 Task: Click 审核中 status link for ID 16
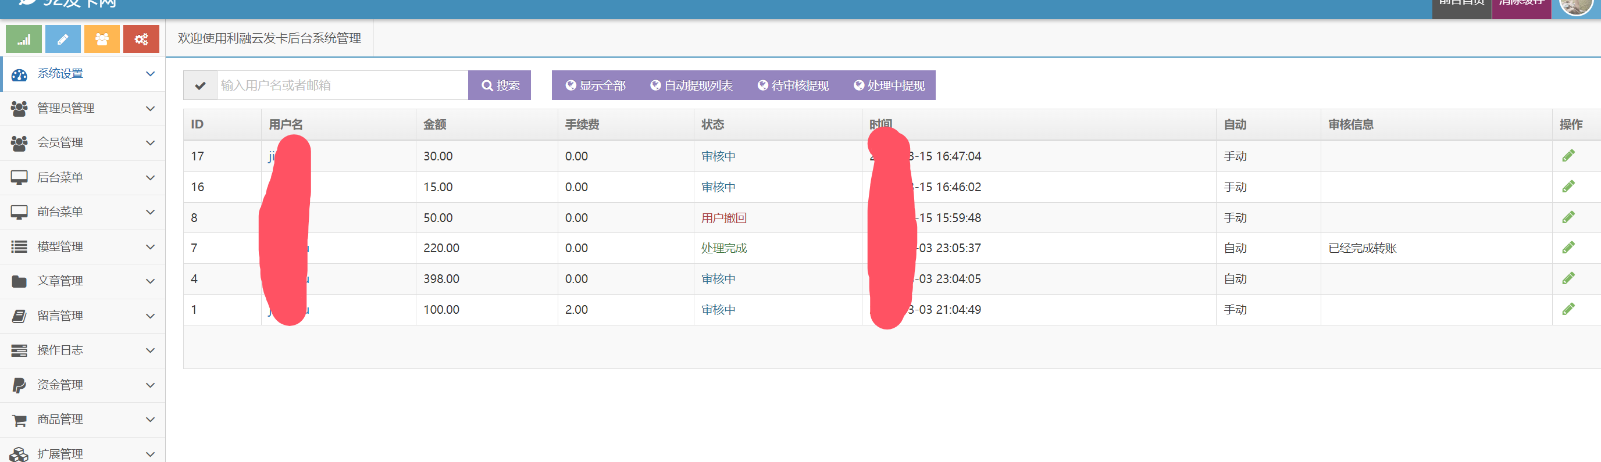click(718, 187)
